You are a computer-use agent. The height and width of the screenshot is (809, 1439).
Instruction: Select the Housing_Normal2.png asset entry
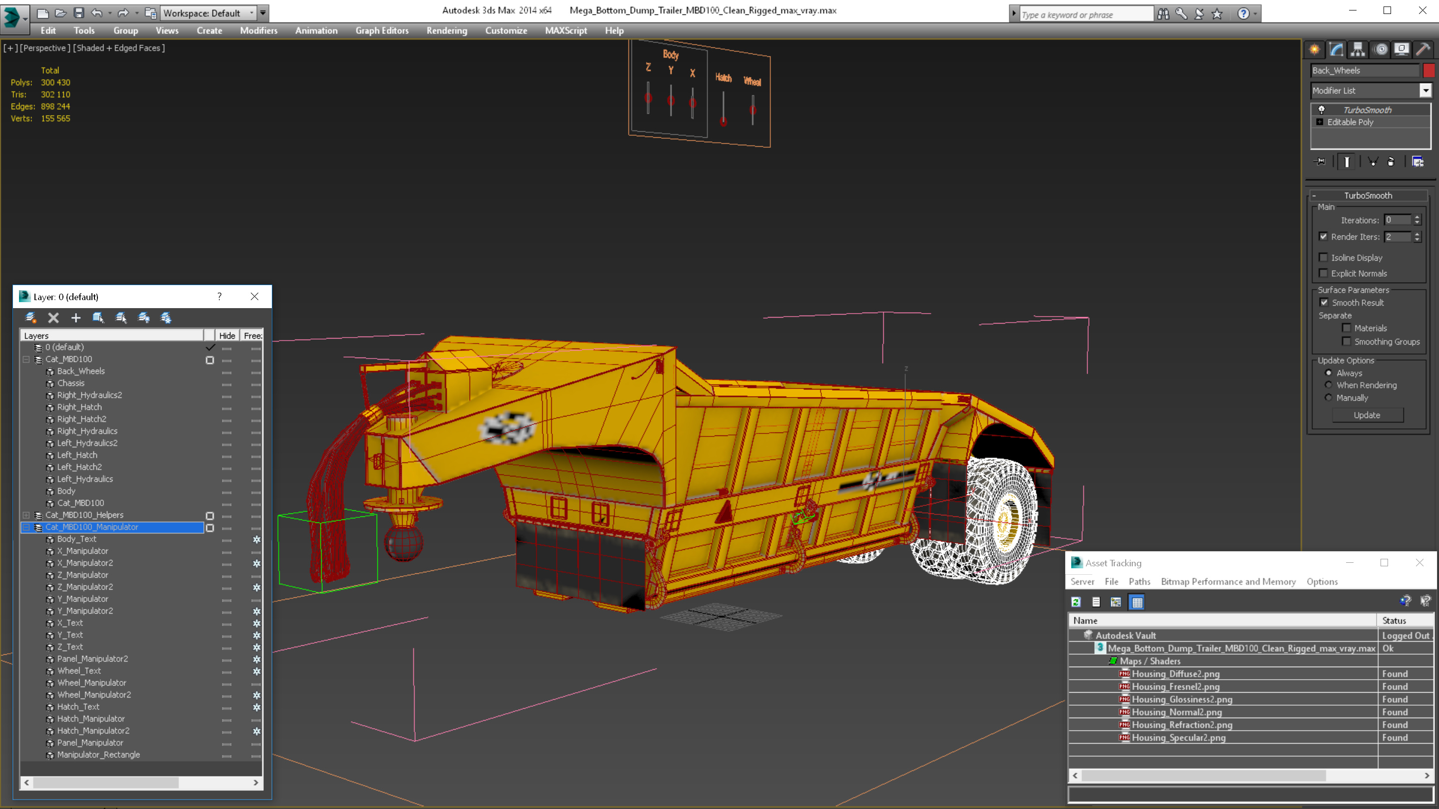pos(1177,712)
